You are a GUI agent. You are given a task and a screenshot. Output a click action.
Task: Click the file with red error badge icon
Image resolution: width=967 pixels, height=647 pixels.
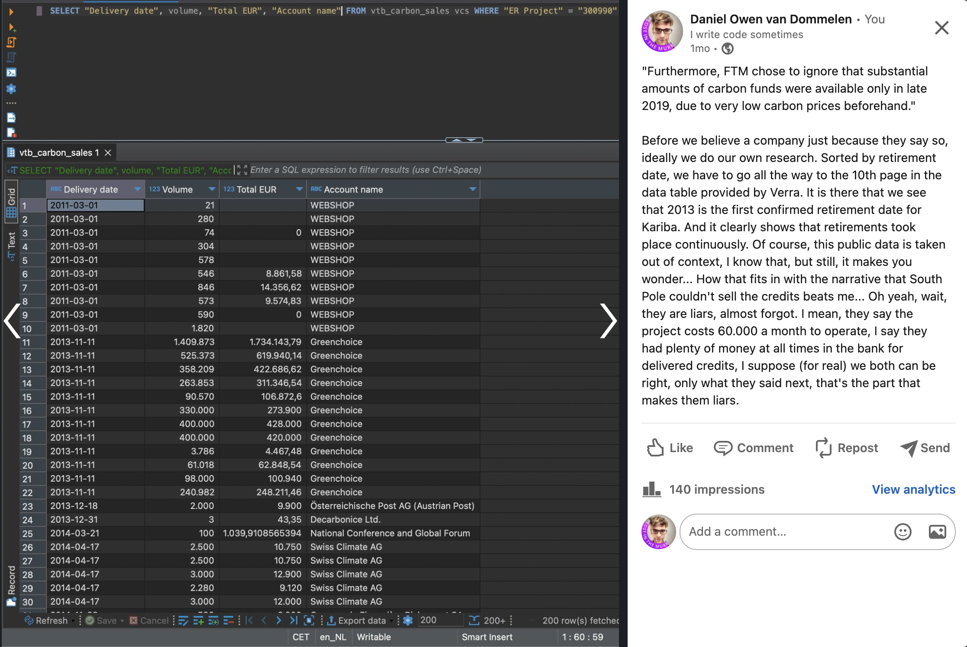[x=11, y=133]
